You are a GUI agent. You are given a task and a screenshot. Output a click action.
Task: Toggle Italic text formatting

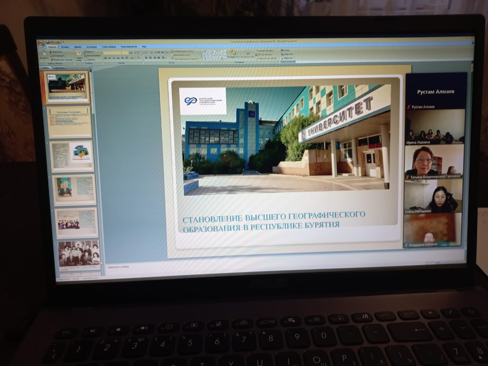(109, 58)
